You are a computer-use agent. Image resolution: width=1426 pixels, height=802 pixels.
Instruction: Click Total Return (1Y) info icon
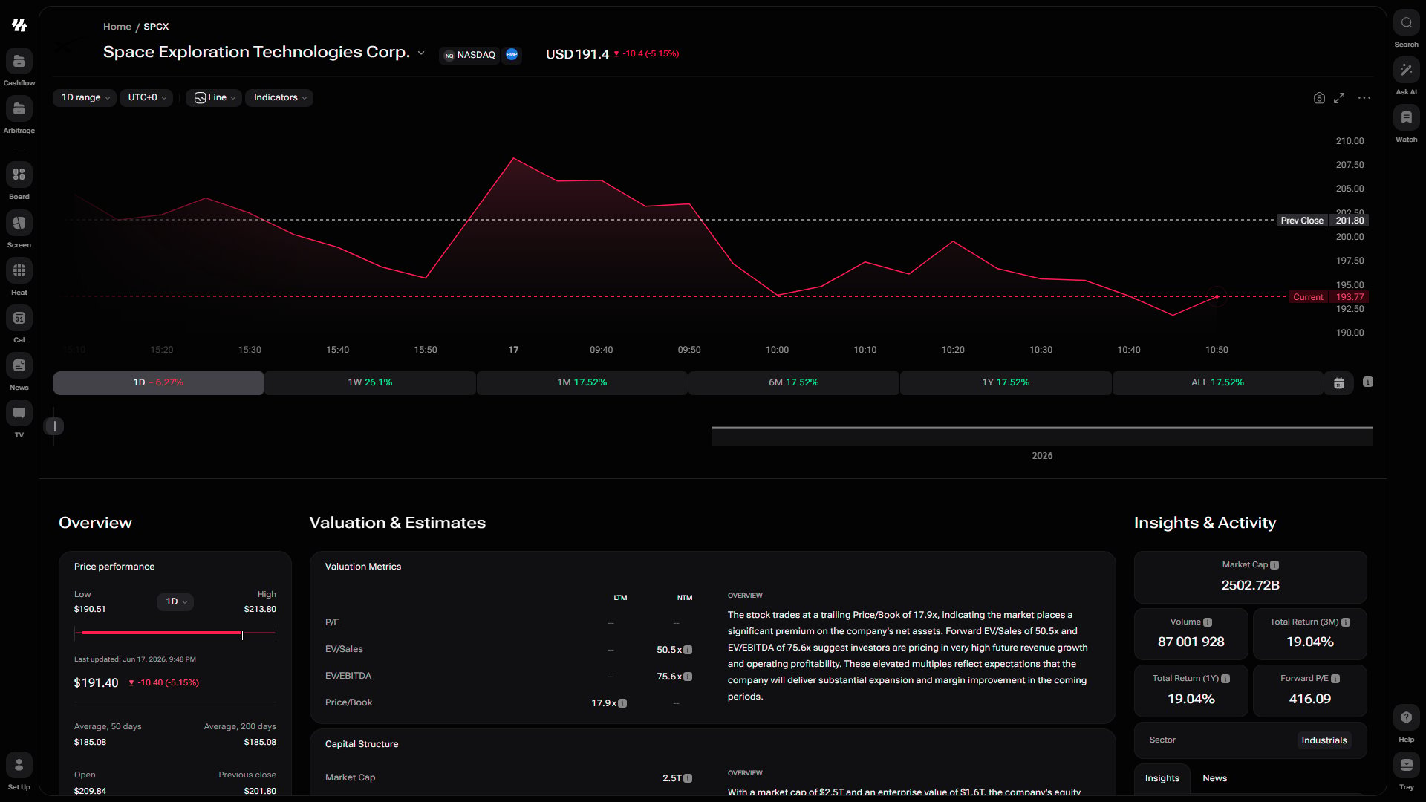1225,679
